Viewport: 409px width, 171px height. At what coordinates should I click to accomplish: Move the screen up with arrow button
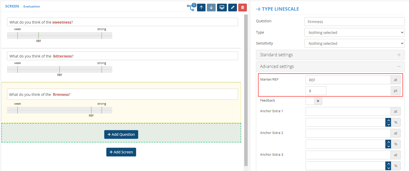tap(201, 8)
